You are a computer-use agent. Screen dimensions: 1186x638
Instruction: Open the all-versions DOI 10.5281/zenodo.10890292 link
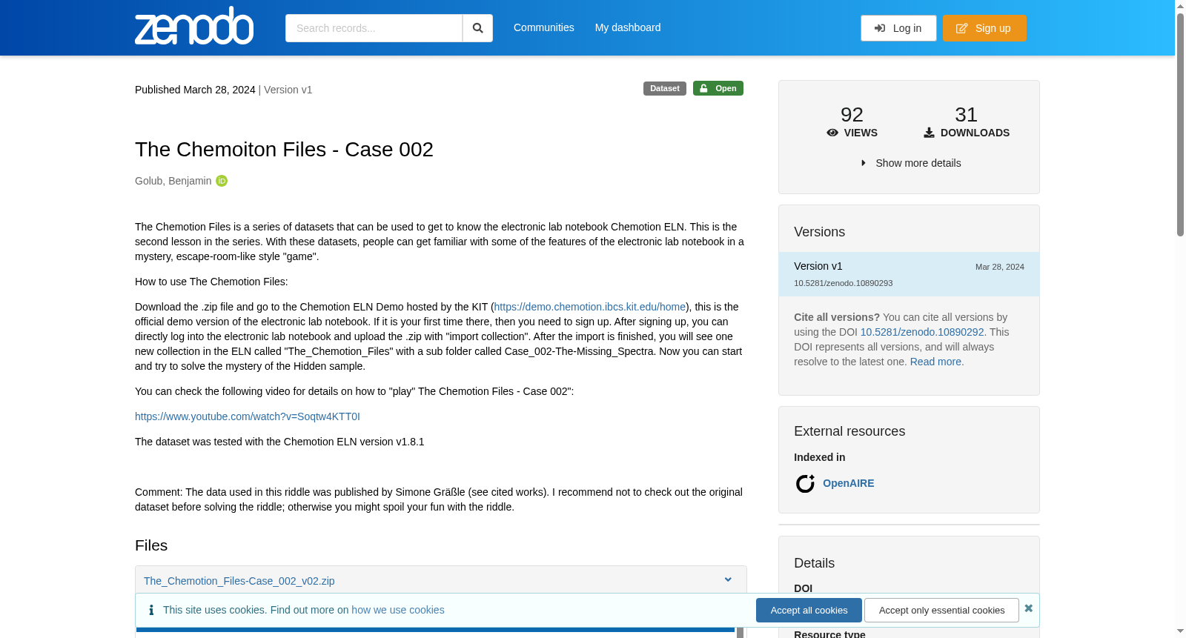922,332
